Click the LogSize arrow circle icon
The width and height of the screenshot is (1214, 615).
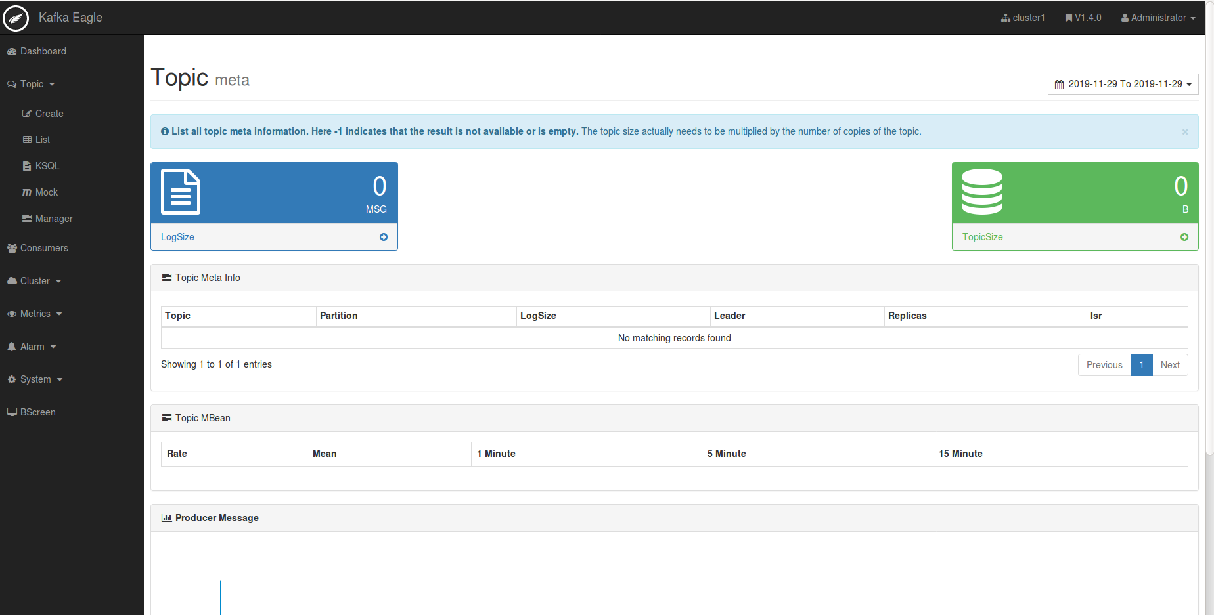coord(384,237)
